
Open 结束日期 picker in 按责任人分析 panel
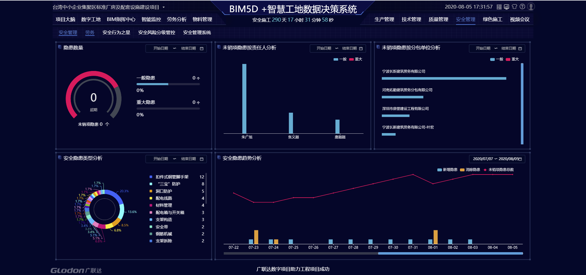349,48
